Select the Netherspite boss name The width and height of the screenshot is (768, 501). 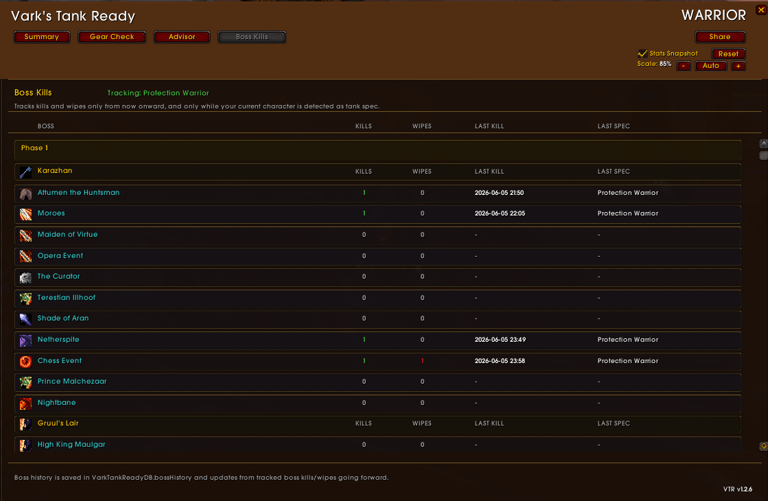coord(58,340)
